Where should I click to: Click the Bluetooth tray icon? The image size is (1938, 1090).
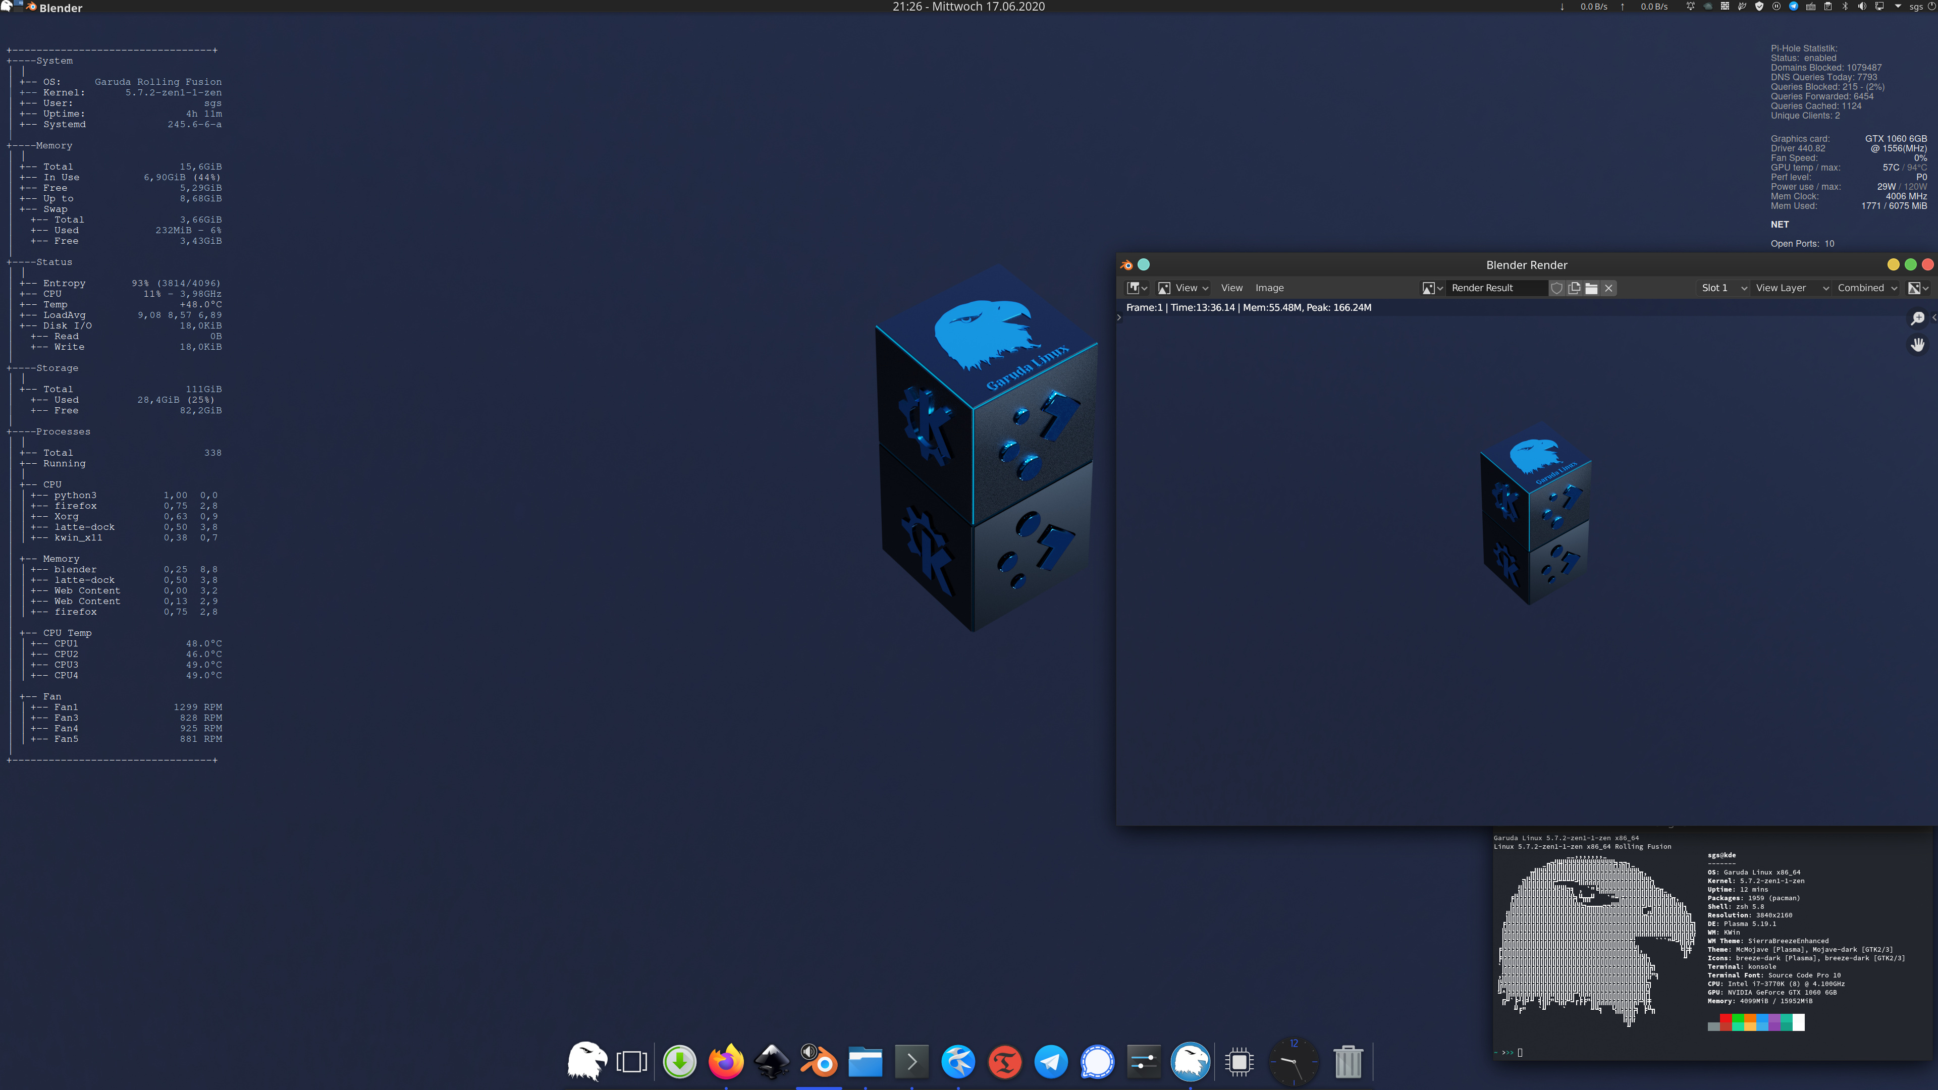coord(1845,6)
